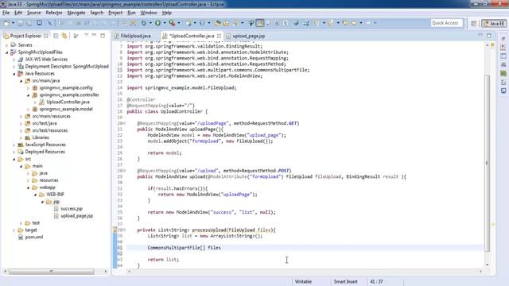509x286 pixels.
Task: Collapse the webapp folder
Action: [x=29, y=187]
